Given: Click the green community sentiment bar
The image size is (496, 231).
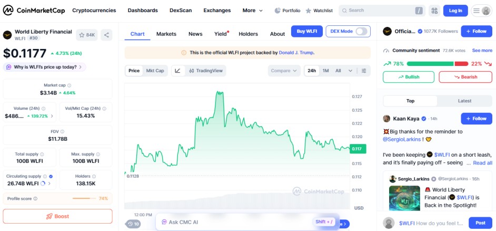Looking at the screenshot, I should (430, 64).
